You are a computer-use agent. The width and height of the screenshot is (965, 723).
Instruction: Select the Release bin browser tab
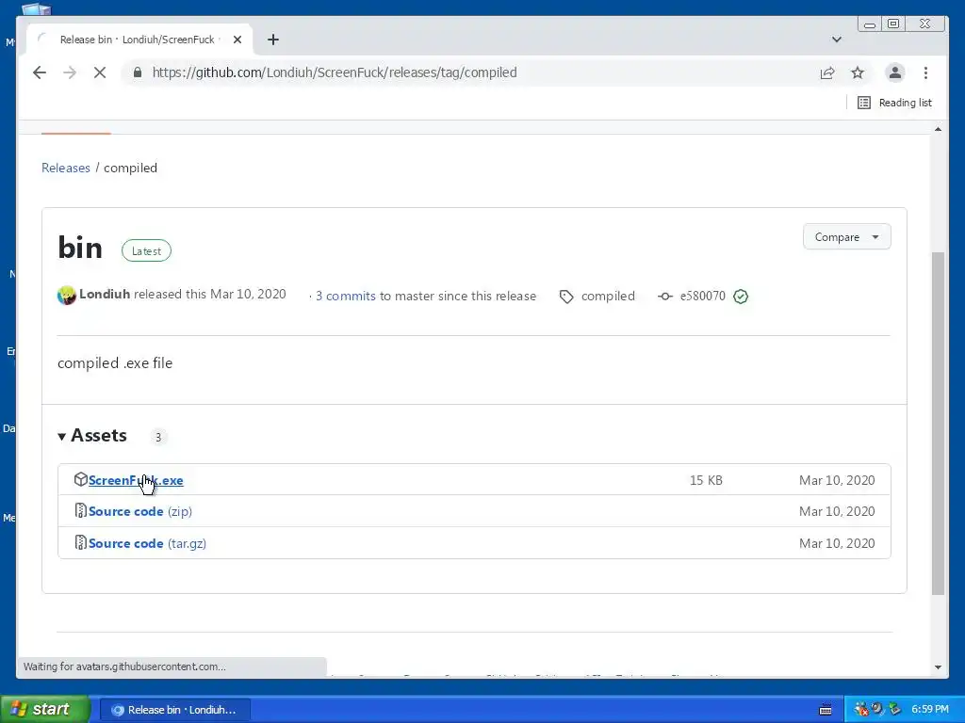coord(141,40)
